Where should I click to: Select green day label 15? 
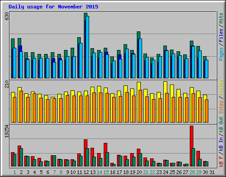pyautogui.click(x=106, y=172)
